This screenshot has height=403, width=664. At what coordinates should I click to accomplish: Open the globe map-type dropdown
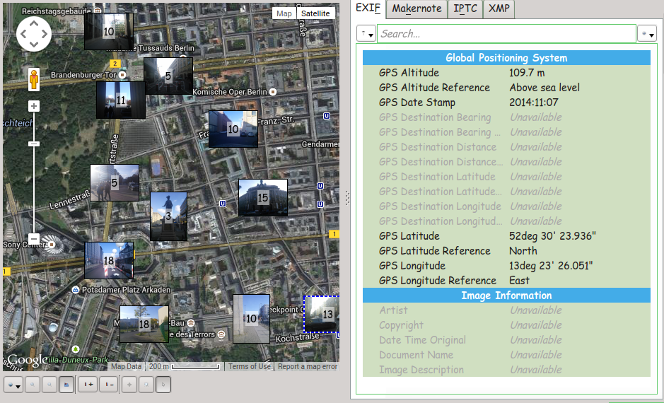(13, 385)
